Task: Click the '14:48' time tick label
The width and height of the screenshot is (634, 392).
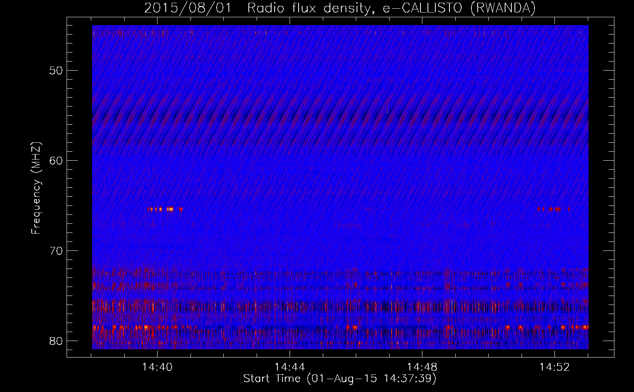Action: click(x=422, y=367)
